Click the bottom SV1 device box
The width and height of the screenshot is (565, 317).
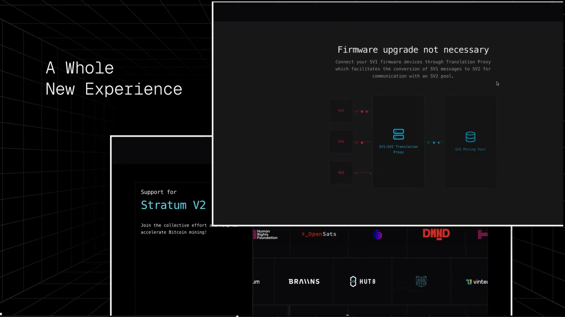(x=341, y=173)
